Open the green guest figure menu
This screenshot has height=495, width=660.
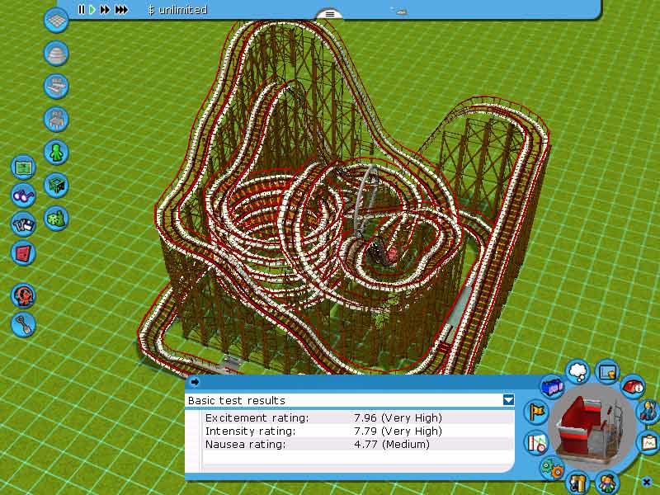[x=56, y=152]
